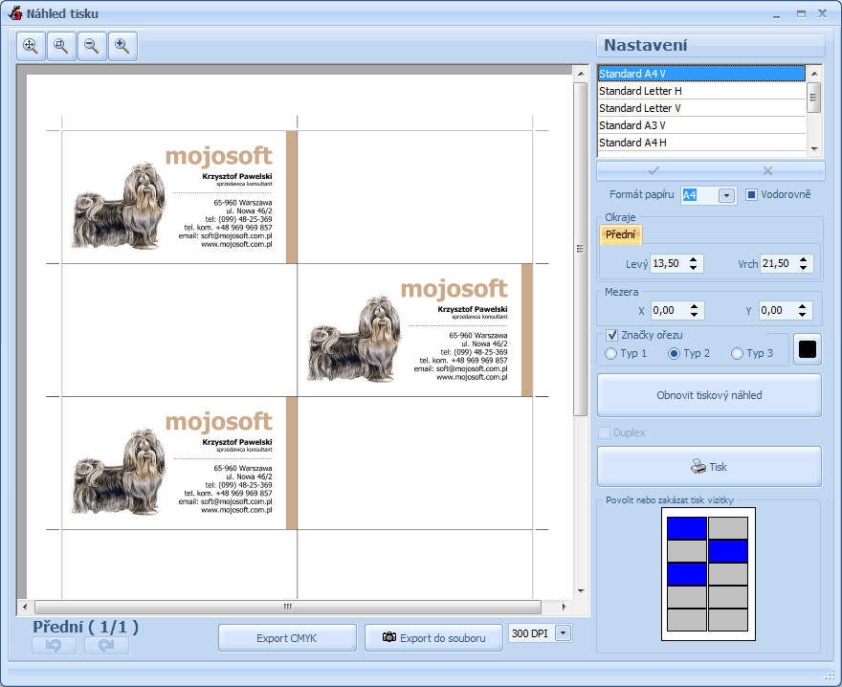This screenshot has height=687, width=842.
Task: Click the X icon below preset list
Action: [767, 171]
